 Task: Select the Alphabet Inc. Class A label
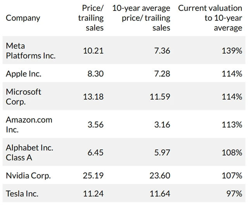pos(29,152)
